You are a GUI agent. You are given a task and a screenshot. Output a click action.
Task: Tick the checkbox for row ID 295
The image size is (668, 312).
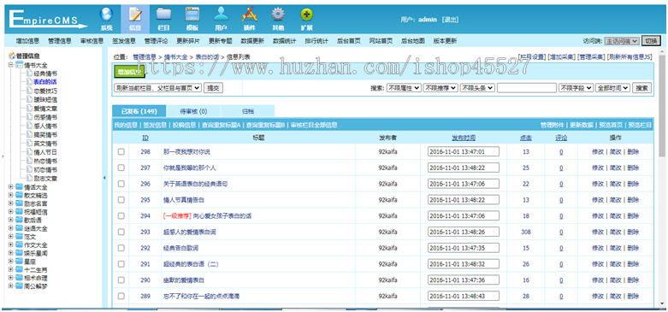point(121,200)
